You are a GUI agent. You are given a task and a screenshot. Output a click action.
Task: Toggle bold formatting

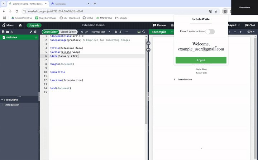[116, 32]
